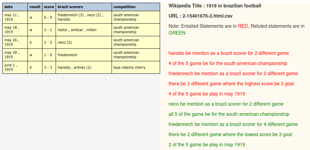Click green statement 'there be 2 different game where the lowest score'
310x150 pixels.
tap(230, 135)
